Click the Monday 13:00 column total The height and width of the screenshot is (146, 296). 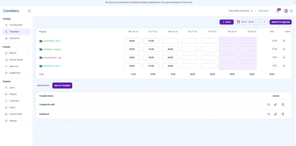tap(133, 74)
